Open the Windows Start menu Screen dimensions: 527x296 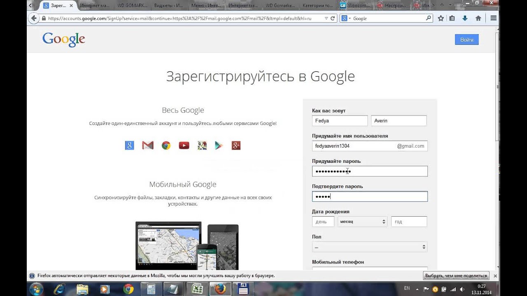pyautogui.click(x=36, y=289)
